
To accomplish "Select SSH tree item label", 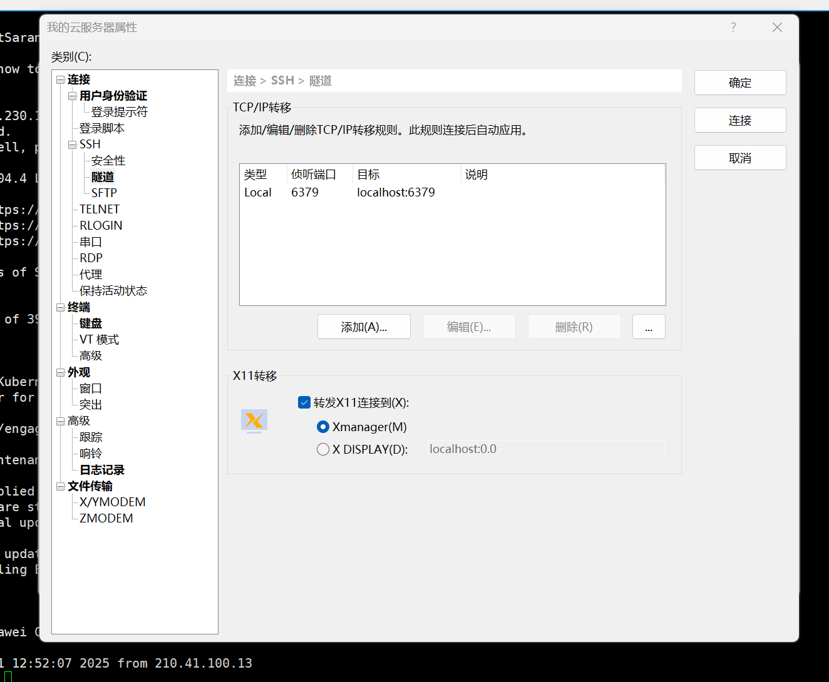I will point(90,145).
